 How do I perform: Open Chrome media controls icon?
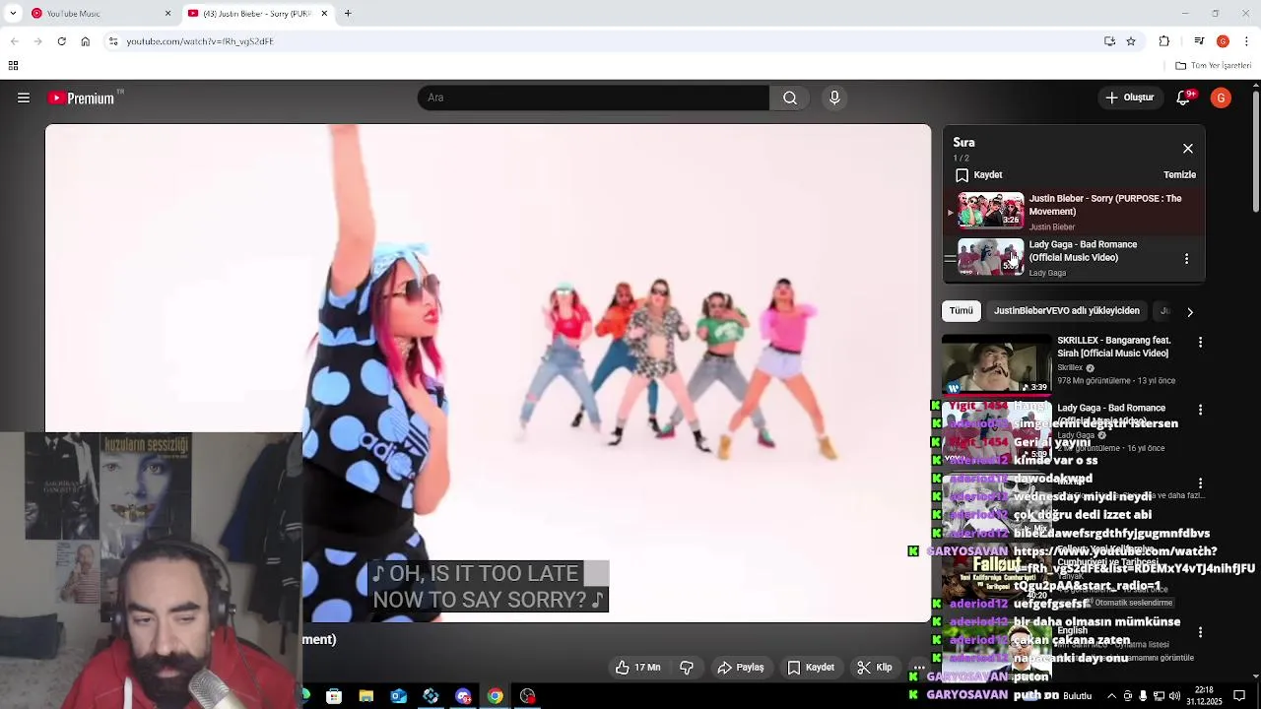click(1199, 41)
